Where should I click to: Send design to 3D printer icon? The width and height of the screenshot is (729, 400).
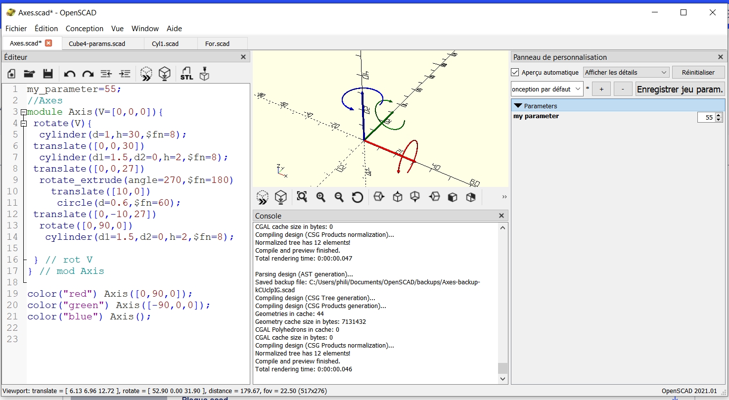(204, 74)
